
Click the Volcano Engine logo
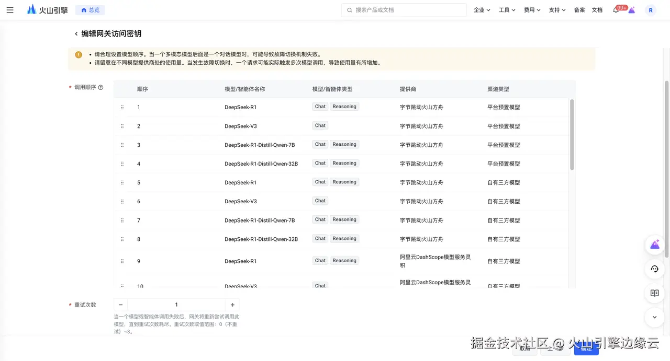click(47, 10)
